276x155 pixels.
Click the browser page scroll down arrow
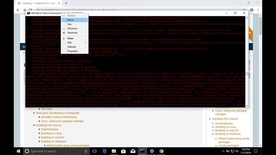click(x=260, y=146)
